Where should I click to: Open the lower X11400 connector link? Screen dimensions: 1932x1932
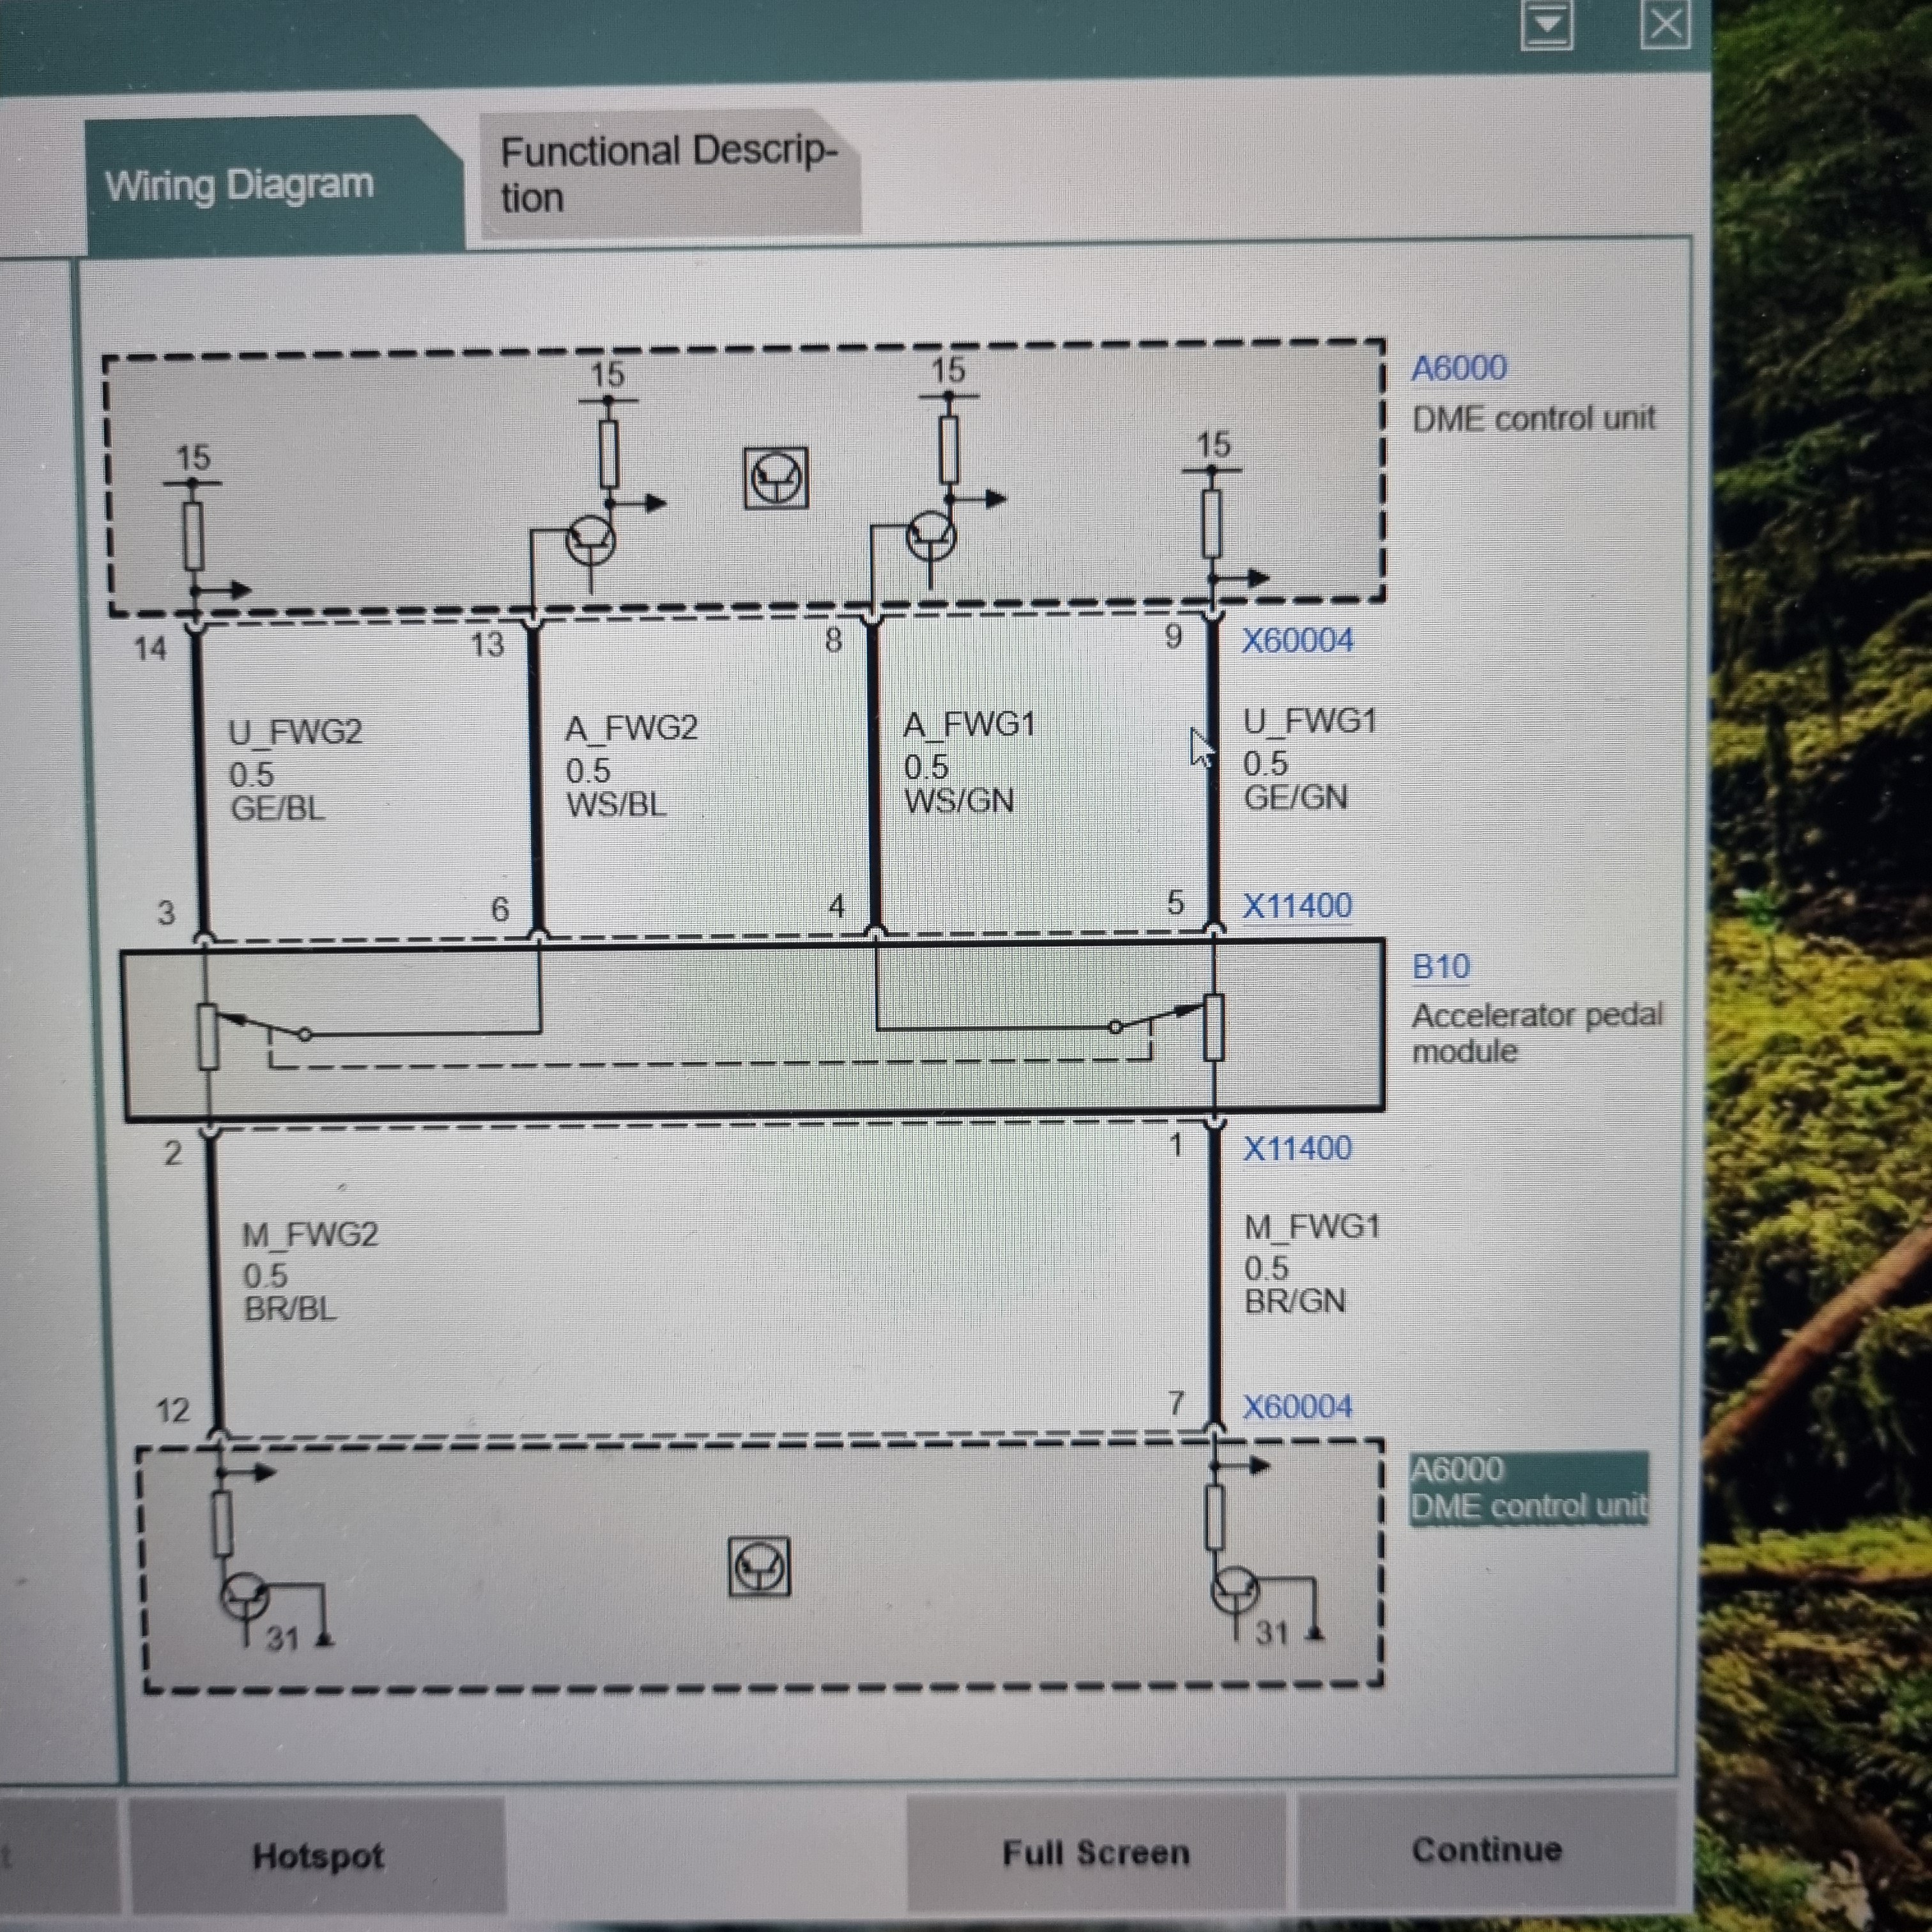click(x=1297, y=1148)
